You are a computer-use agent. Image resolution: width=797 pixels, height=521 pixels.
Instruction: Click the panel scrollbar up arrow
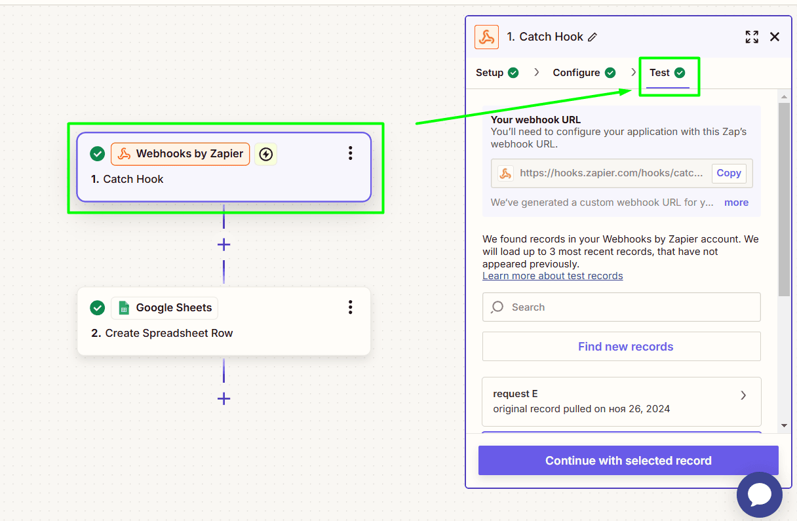coord(784,97)
